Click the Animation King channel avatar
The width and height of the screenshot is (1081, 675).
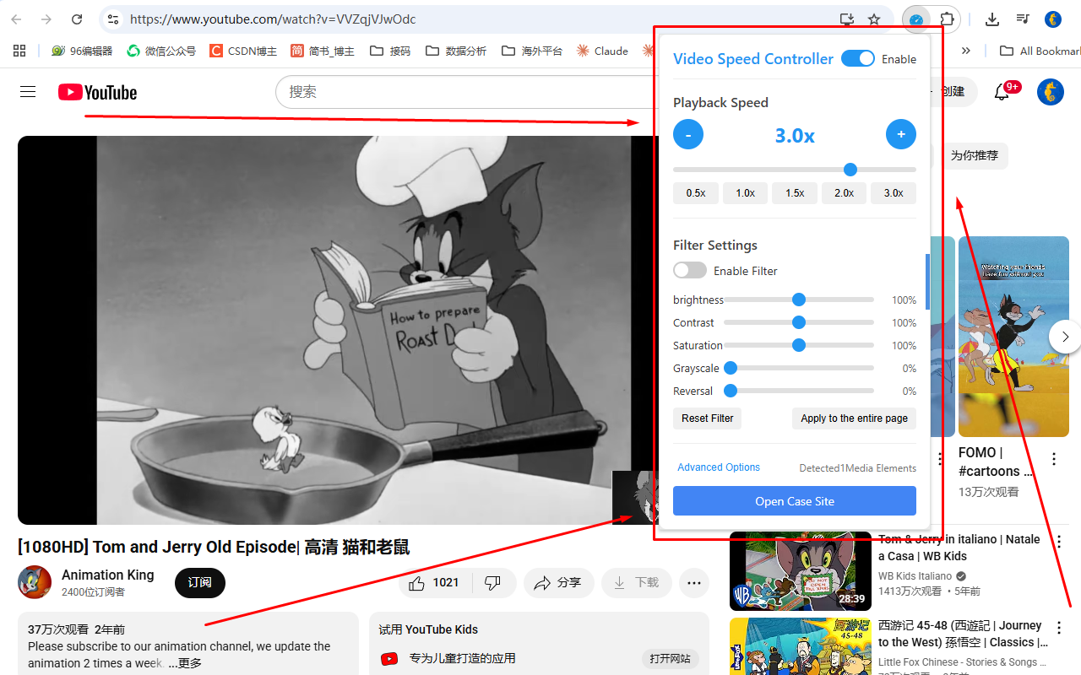point(35,582)
